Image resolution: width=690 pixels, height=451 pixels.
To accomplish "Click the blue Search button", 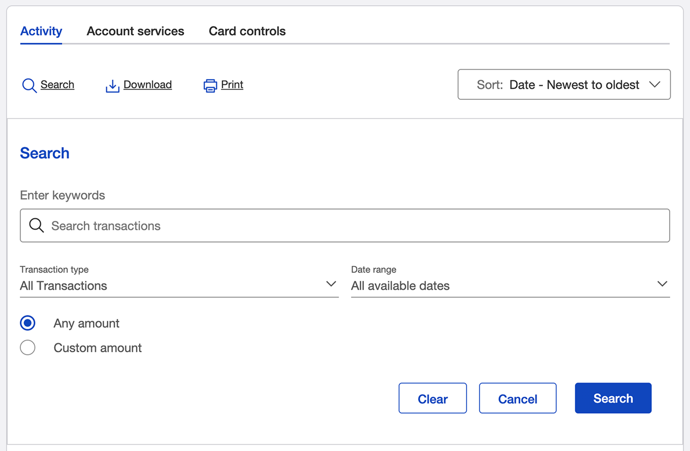I will (x=613, y=398).
